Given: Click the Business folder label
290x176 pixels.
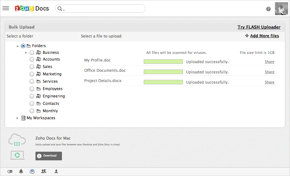Looking at the screenshot, I should coord(51,53).
